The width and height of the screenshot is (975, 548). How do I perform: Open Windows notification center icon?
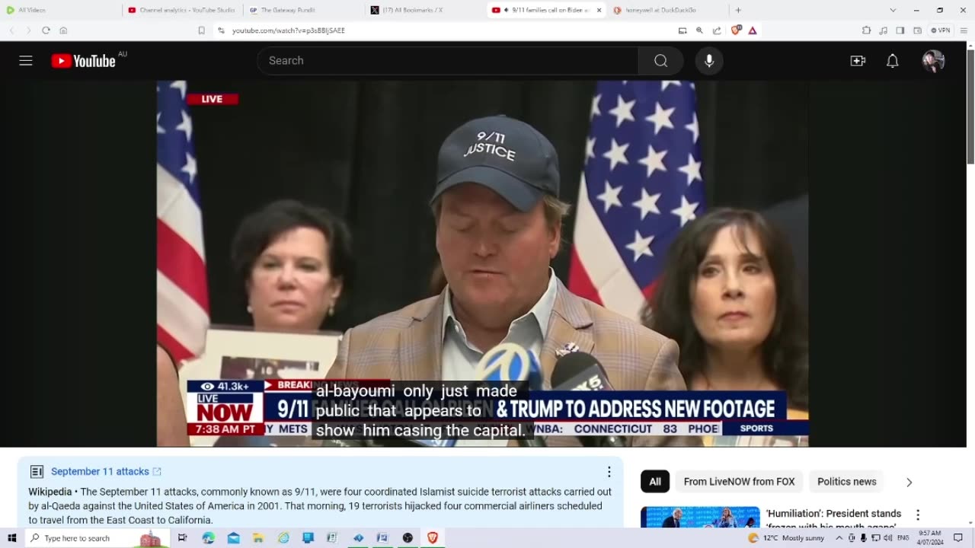coord(958,538)
